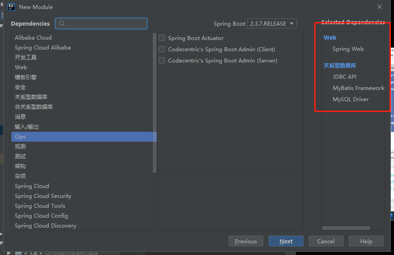
Task: Click the Previous button
Action: (246, 241)
